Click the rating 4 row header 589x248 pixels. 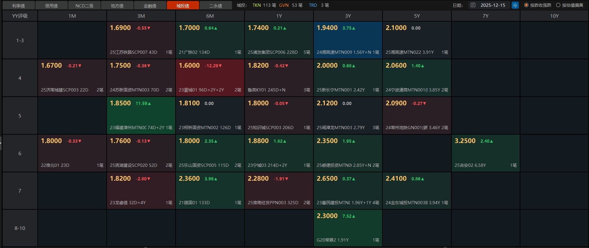[20, 78]
